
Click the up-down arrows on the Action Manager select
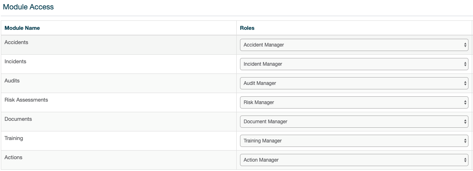tap(465, 160)
